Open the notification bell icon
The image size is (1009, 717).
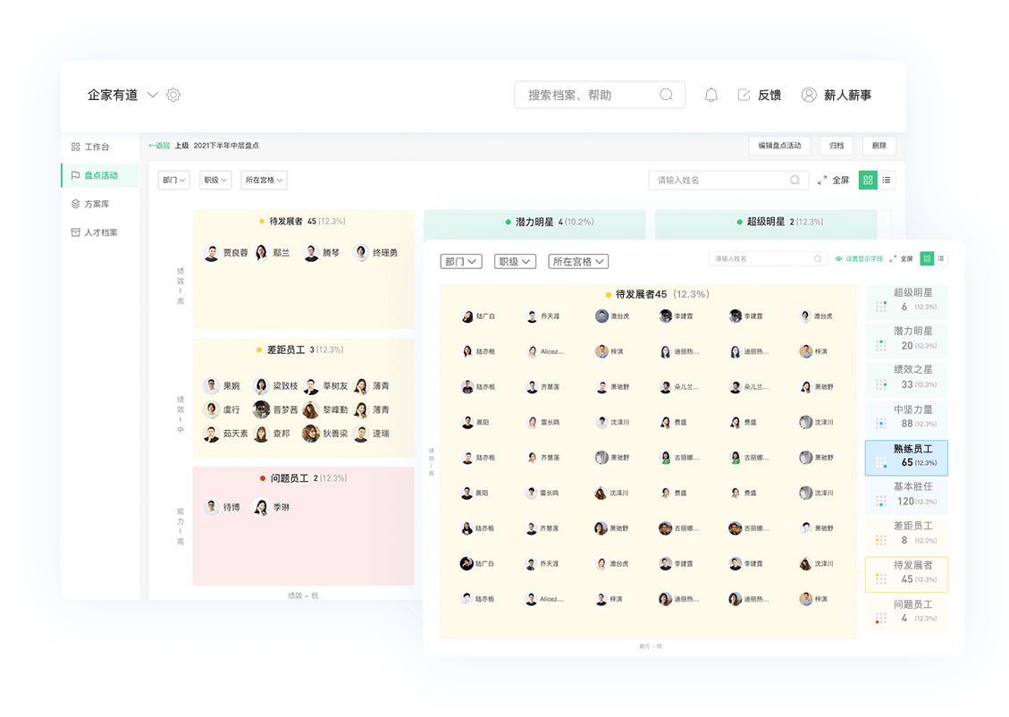pyautogui.click(x=711, y=94)
